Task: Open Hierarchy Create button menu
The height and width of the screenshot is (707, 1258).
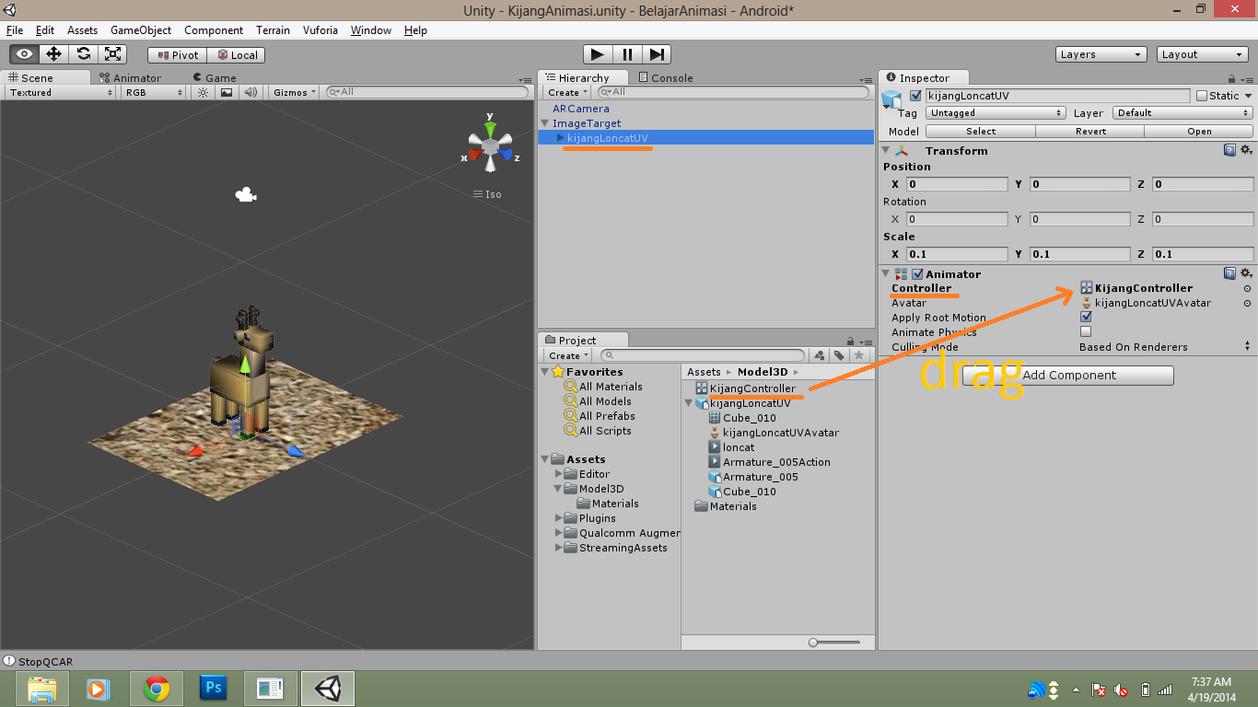Action: pos(567,92)
